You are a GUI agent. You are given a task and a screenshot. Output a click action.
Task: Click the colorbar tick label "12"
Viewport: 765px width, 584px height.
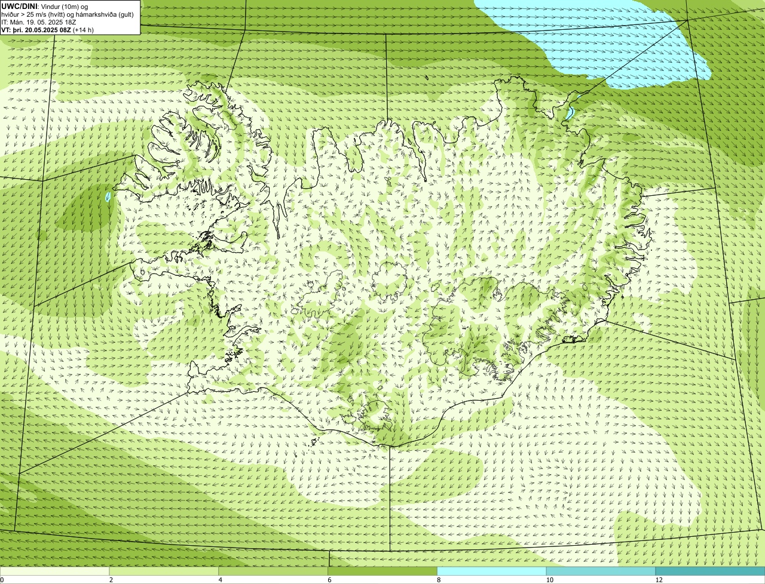[659, 580]
